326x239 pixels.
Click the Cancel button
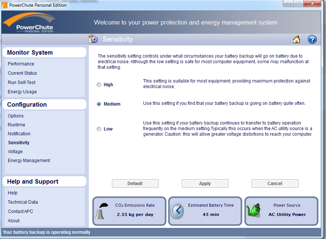(x=275, y=184)
